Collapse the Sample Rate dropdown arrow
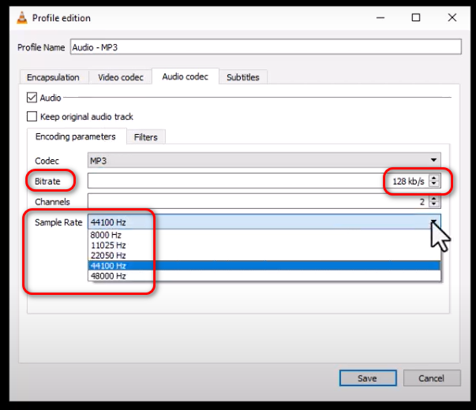This screenshot has height=410, width=476. 433,222
